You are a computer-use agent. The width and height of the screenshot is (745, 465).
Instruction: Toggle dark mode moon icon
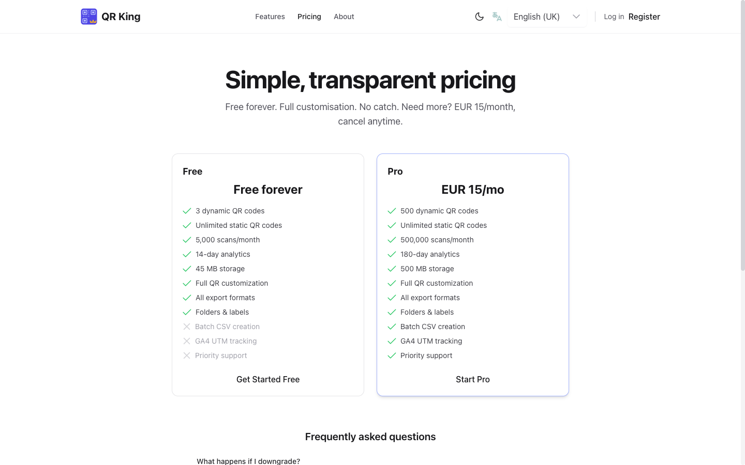[x=479, y=17]
